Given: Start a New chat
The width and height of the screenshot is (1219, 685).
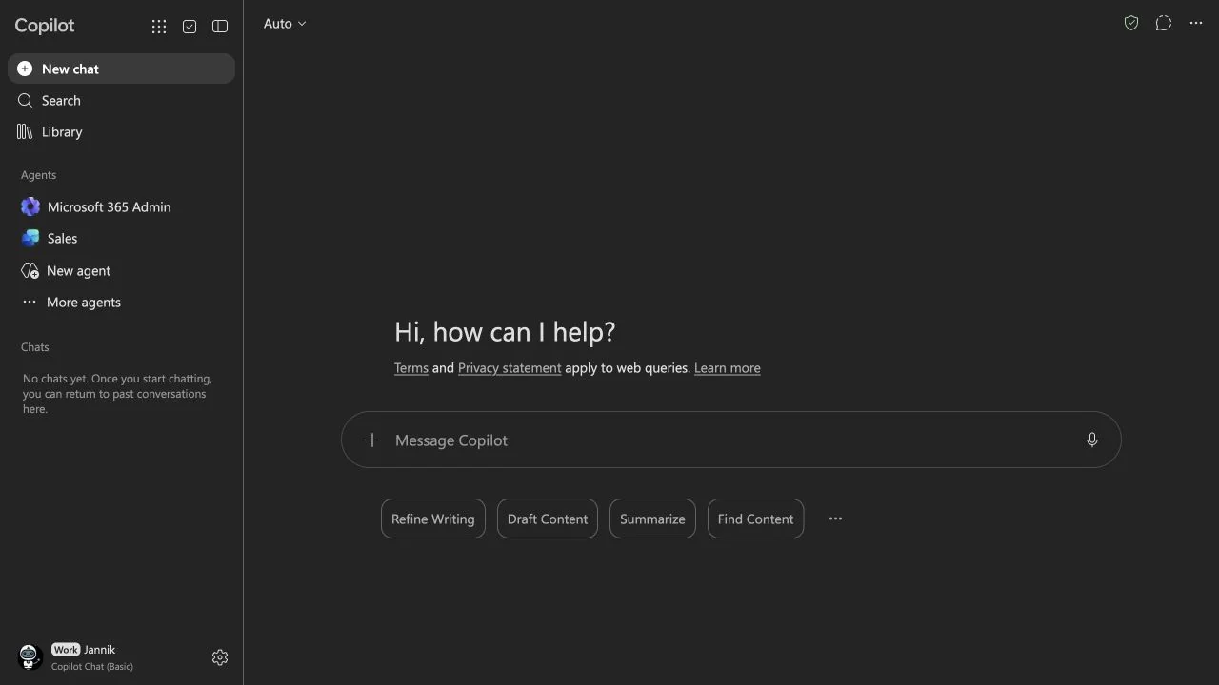Looking at the screenshot, I should point(121,68).
